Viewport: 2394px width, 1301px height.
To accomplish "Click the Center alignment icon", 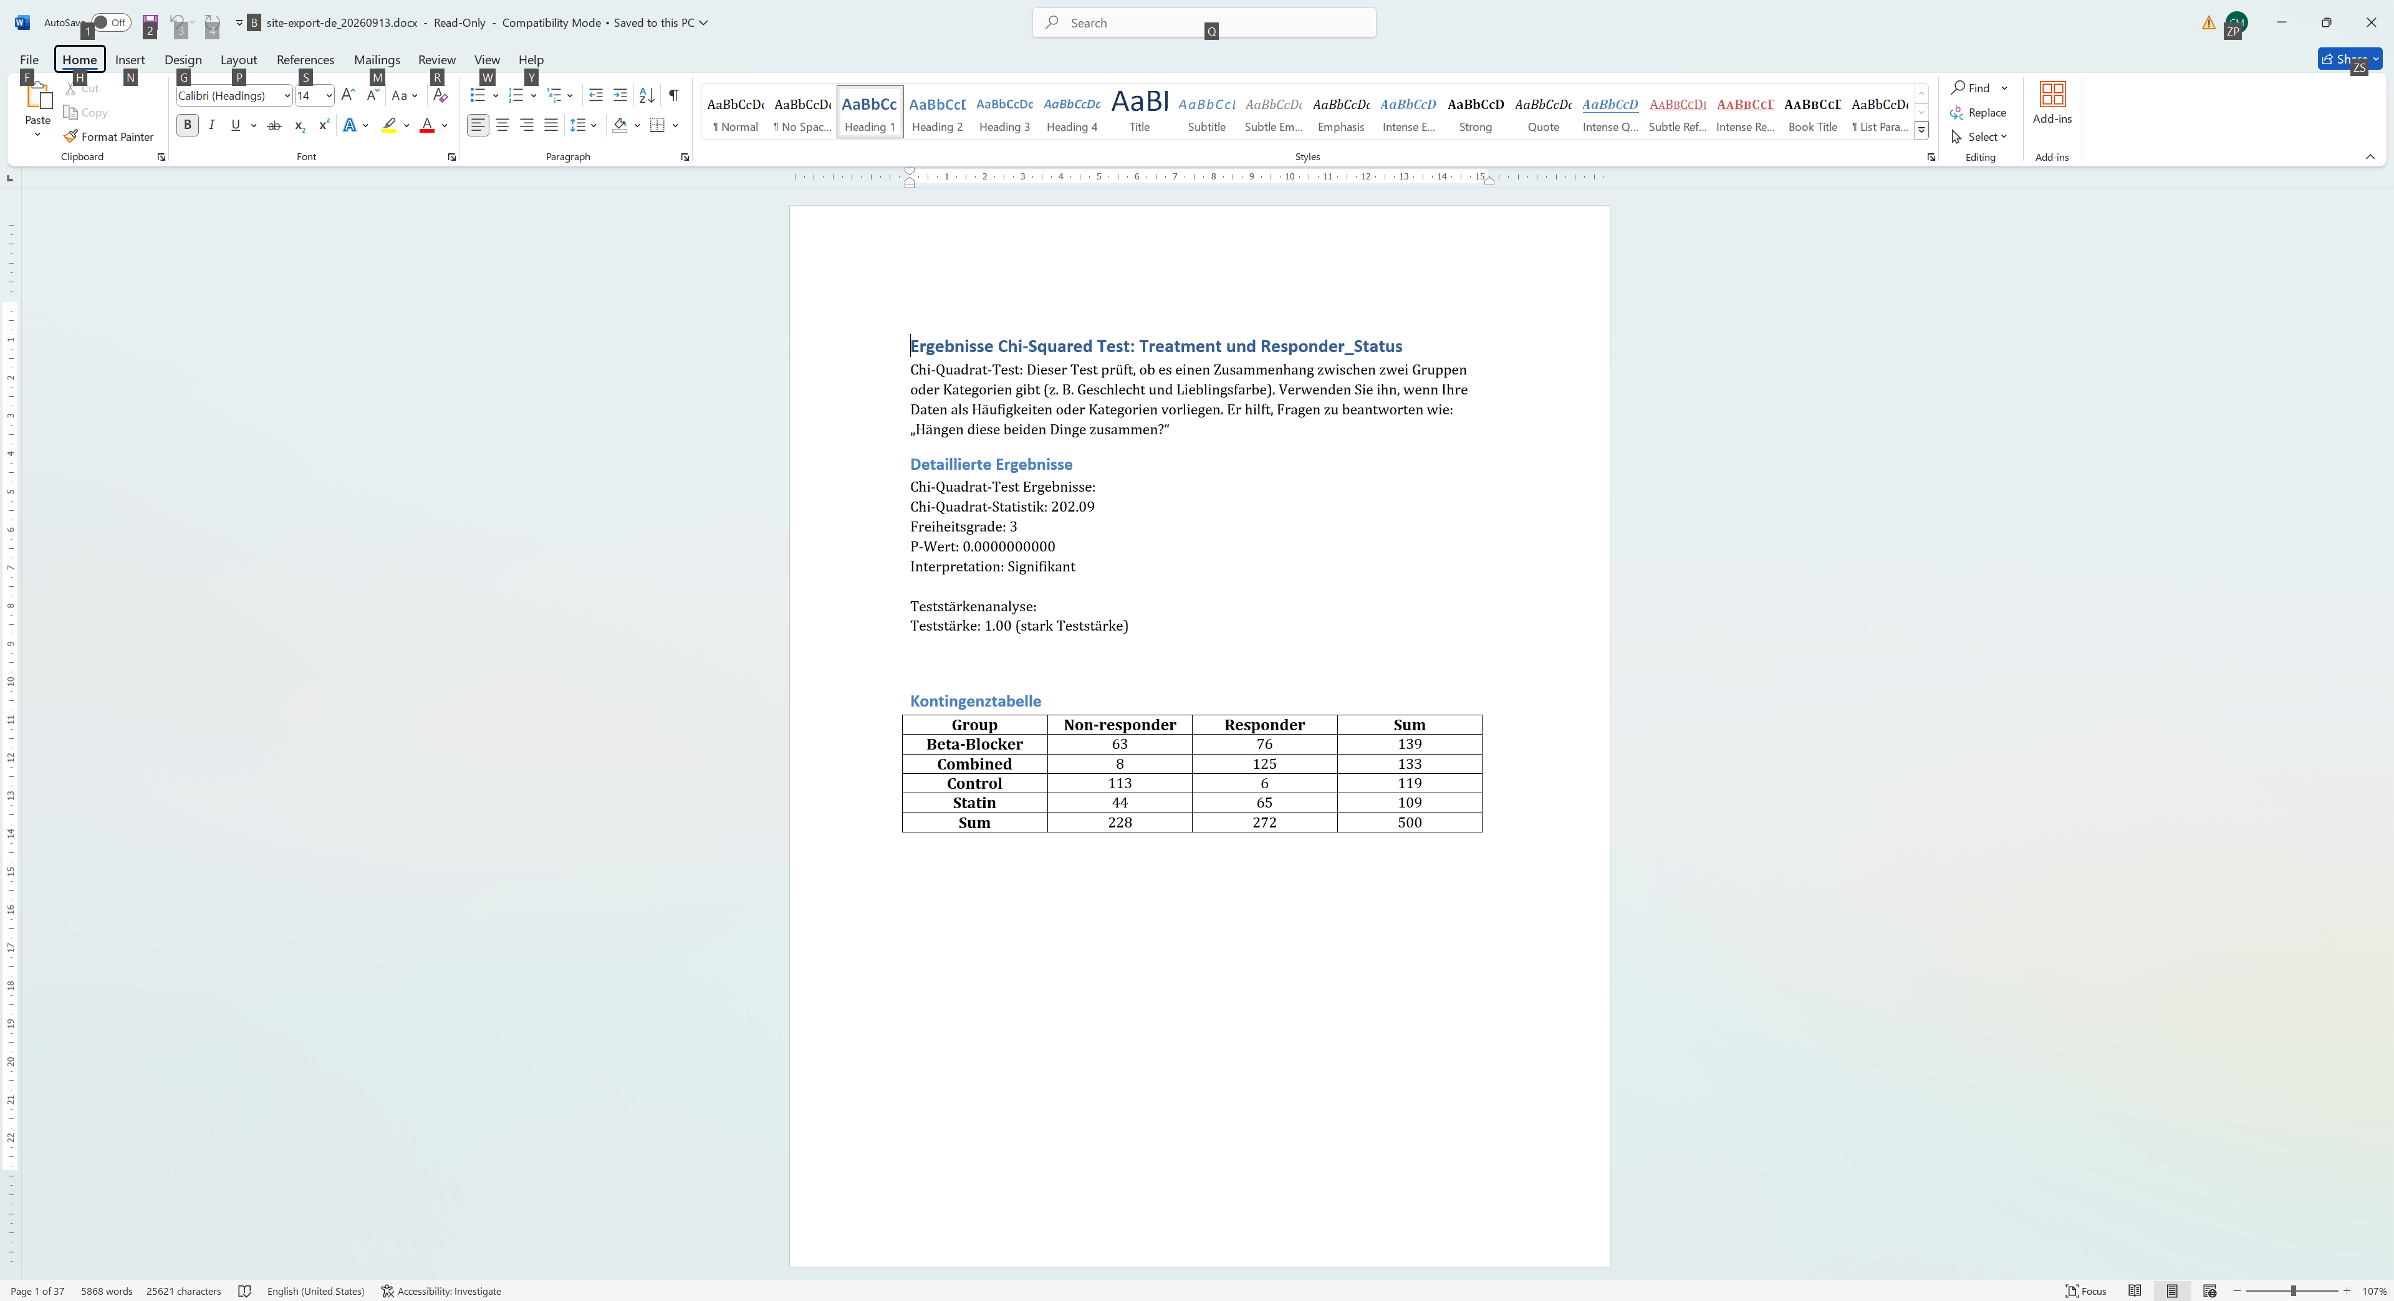I will coord(502,125).
